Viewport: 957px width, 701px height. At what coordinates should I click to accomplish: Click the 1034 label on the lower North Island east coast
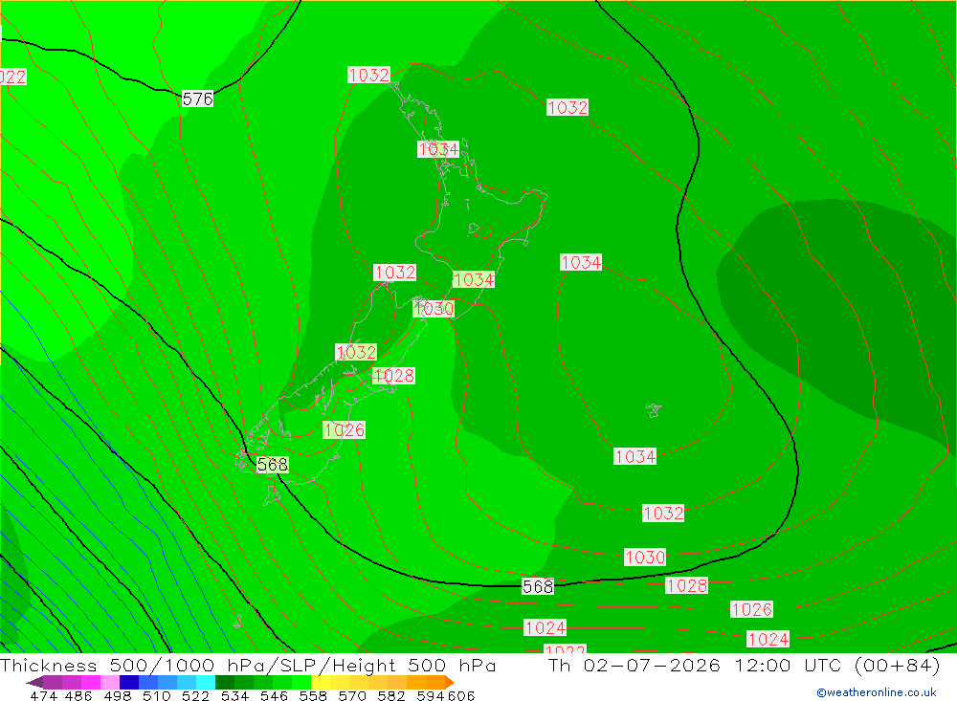[474, 279]
